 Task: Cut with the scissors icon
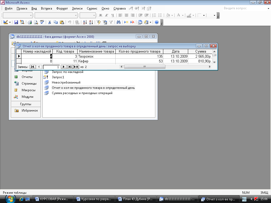[49, 22]
